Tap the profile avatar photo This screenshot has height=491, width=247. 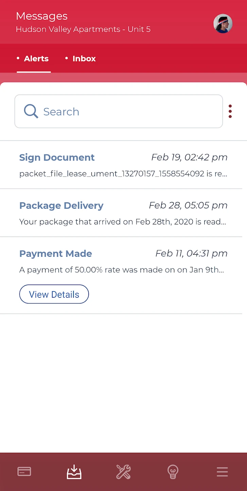(223, 24)
